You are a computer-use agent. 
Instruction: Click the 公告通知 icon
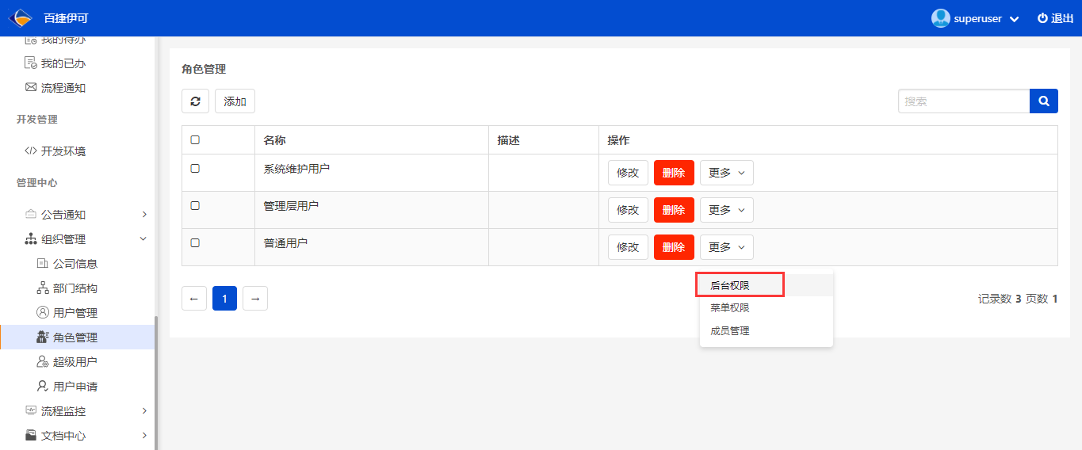pos(31,215)
